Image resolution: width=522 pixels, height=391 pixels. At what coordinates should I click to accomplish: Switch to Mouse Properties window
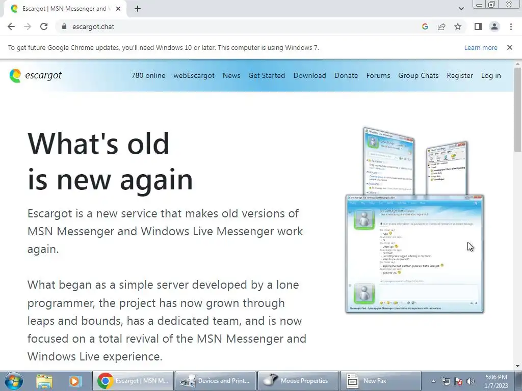coord(298,381)
